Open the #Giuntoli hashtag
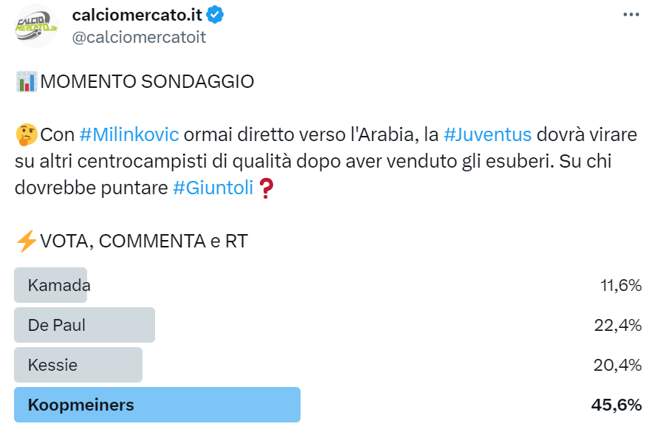652x435 pixels. (x=213, y=188)
